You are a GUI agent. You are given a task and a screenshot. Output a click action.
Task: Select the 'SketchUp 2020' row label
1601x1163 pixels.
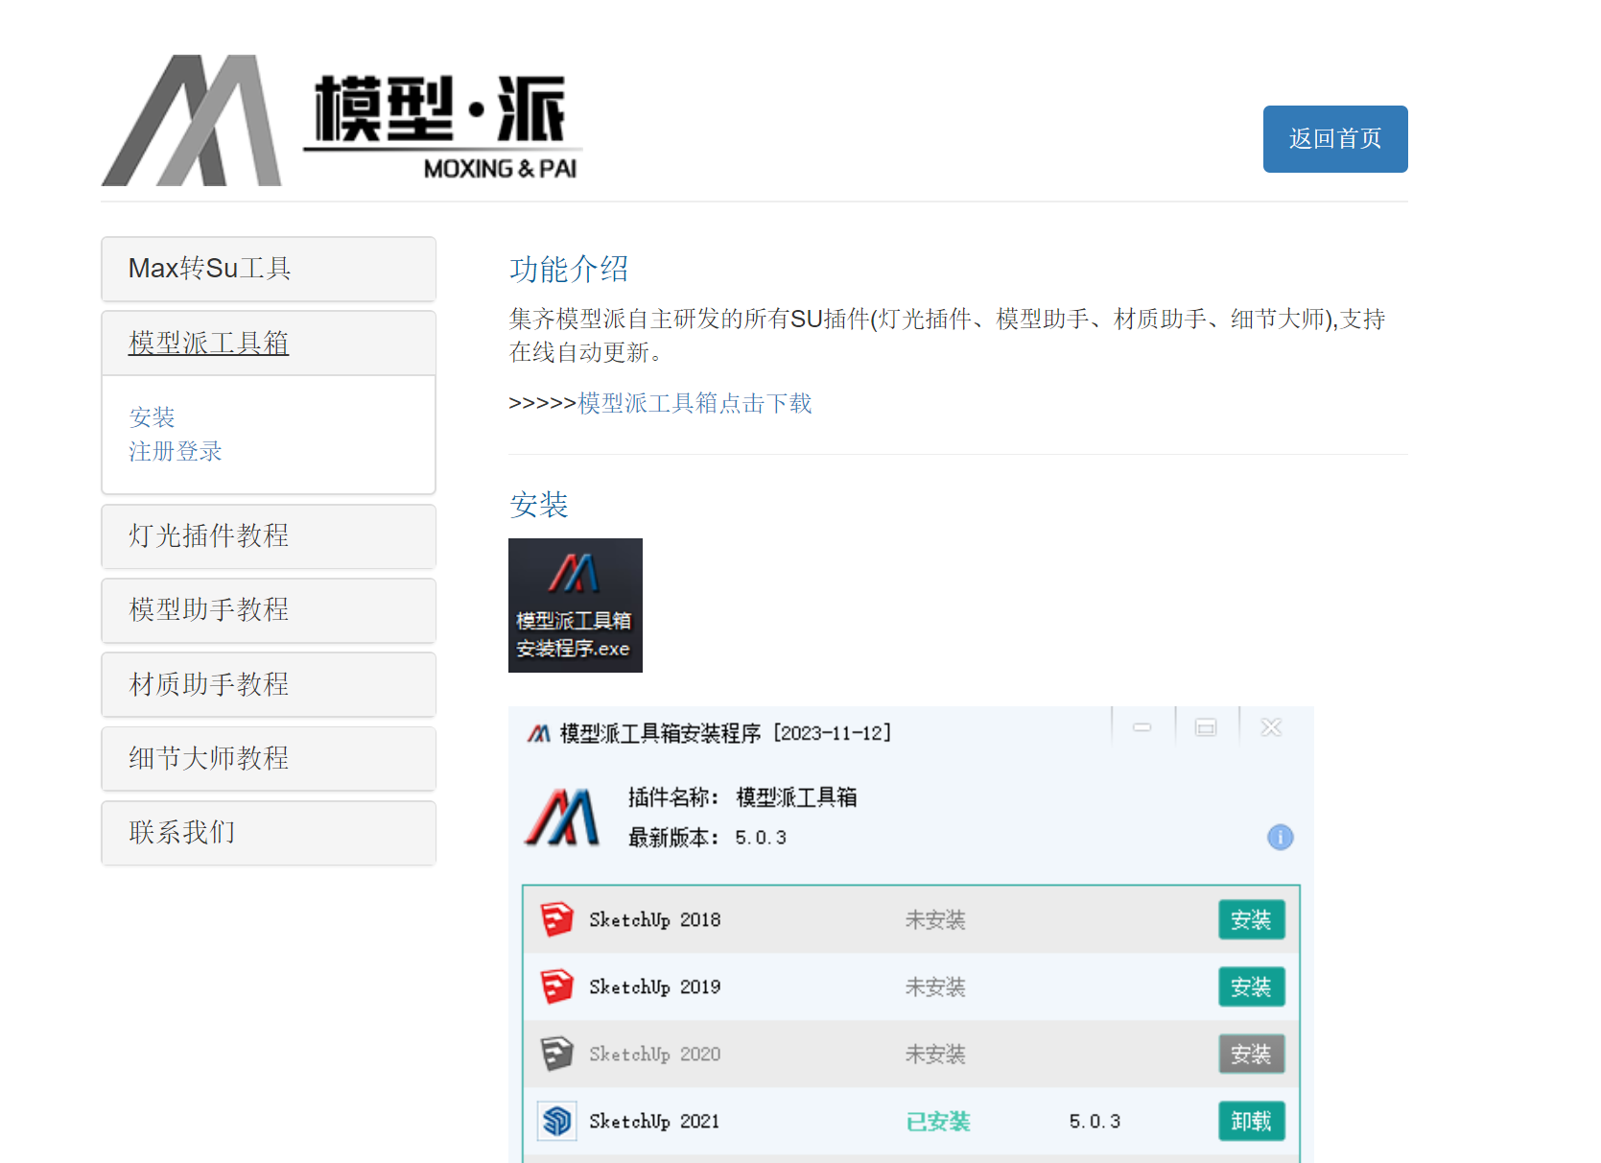coord(655,1054)
